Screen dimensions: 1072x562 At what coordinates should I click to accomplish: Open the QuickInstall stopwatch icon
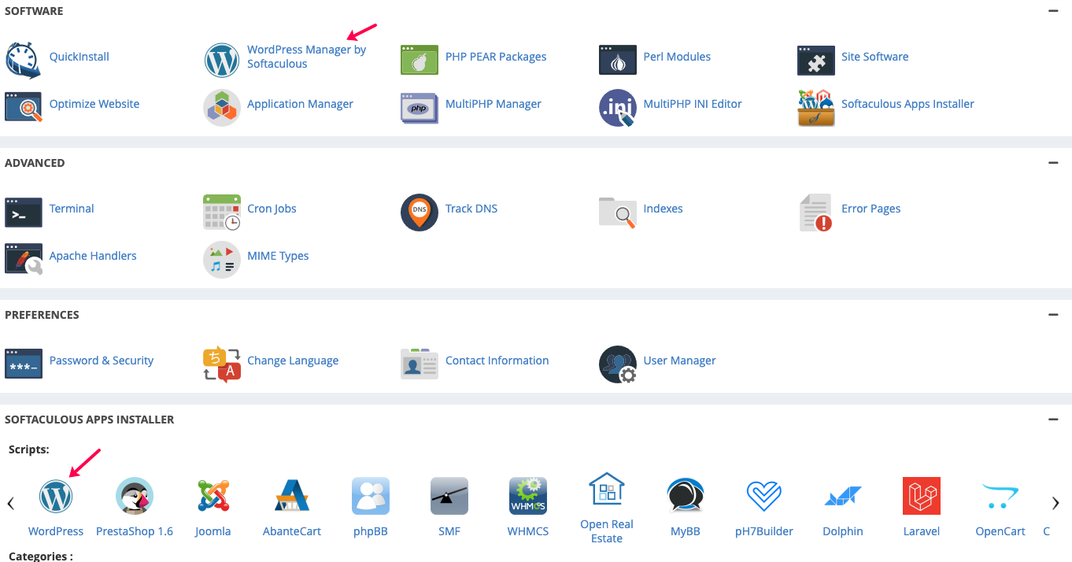point(24,60)
